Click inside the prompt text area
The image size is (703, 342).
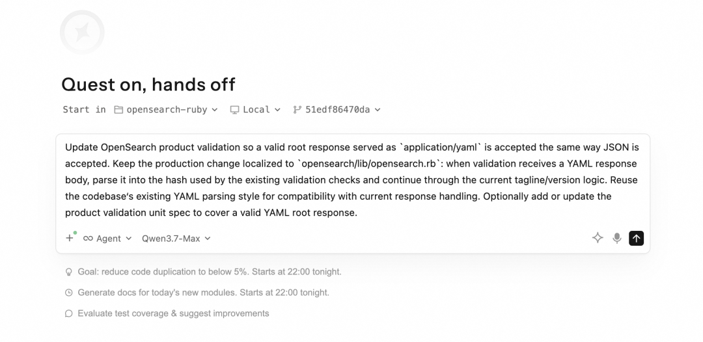tap(352, 180)
